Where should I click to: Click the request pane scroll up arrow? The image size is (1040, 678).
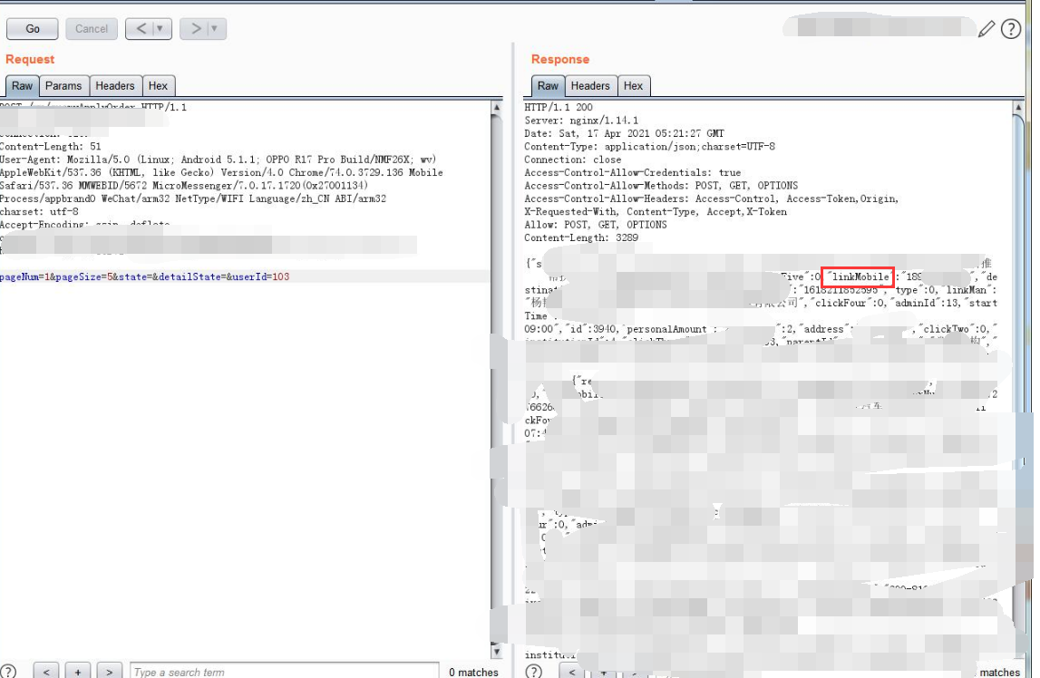click(x=496, y=107)
